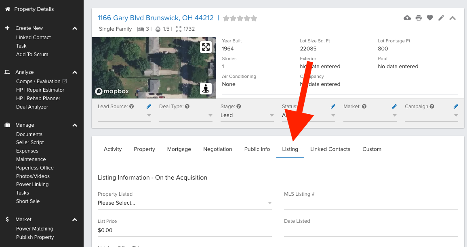The image size is (467, 247).
Task: Switch to the Custom tab
Action: pyautogui.click(x=372, y=149)
